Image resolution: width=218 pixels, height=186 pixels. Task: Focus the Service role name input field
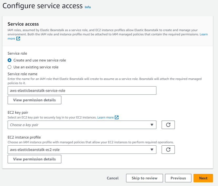click(x=82, y=90)
